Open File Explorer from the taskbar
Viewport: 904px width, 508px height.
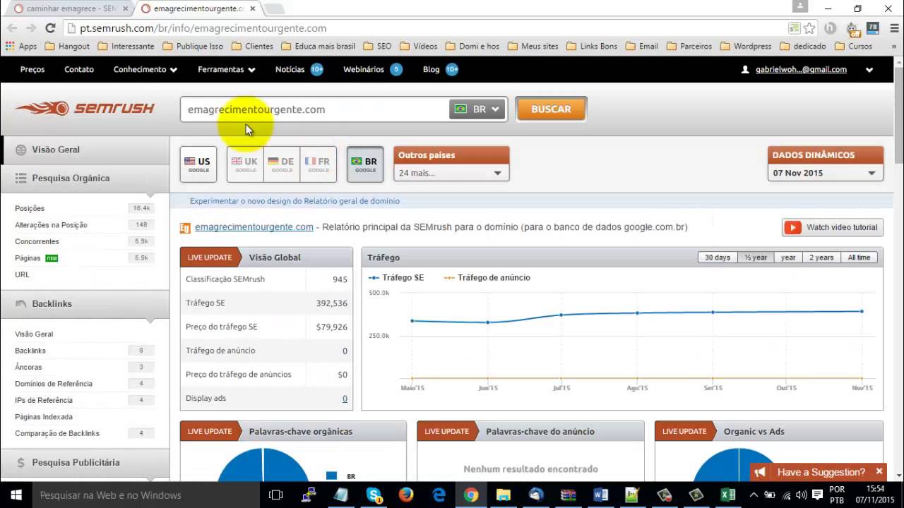tap(504, 495)
